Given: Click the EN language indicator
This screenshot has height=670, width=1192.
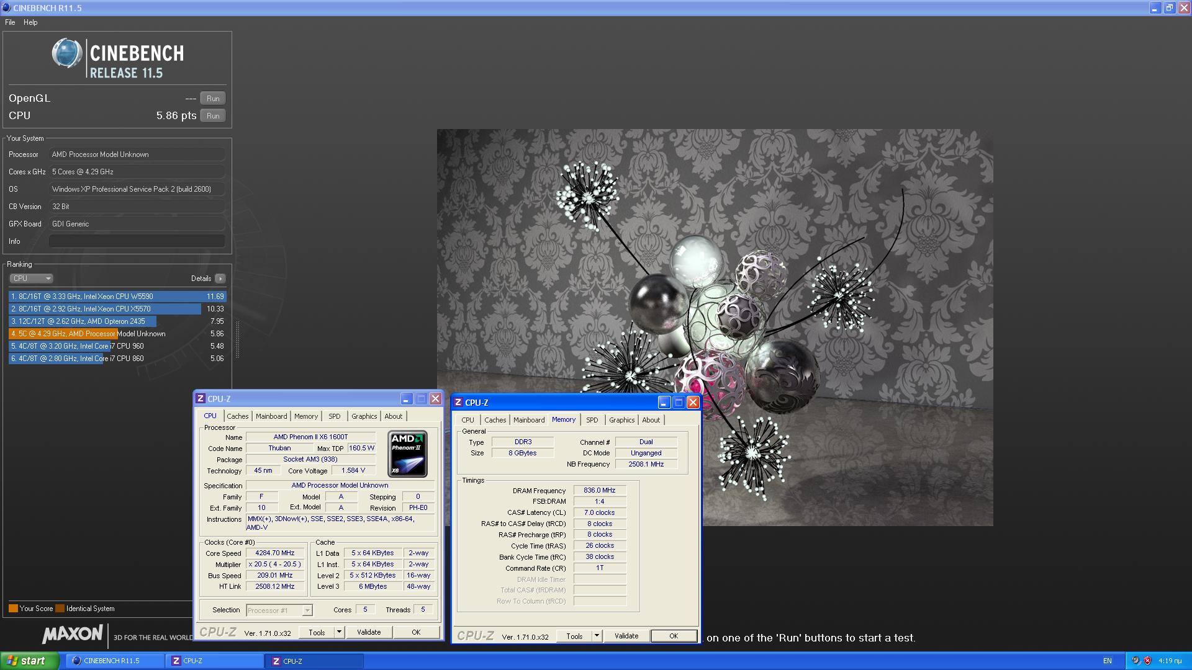Looking at the screenshot, I should (x=1108, y=661).
